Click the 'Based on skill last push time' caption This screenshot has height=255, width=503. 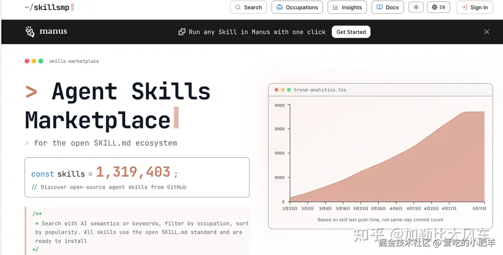click(380, 220)
